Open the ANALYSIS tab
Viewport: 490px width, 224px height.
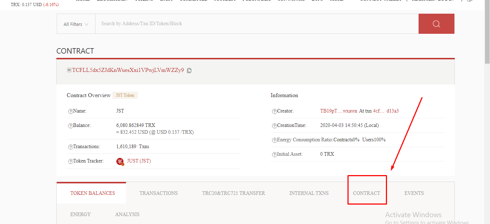point(127,214)
